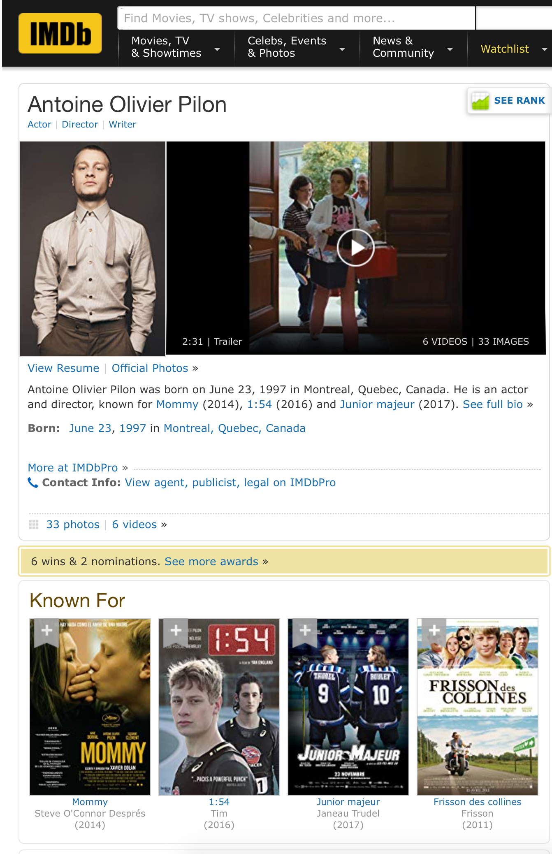Click the search input field

click(x=297, y=18)
